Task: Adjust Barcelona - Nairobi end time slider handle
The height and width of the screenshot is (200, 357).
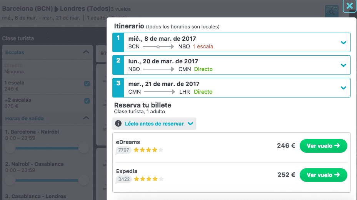Action: click(83, 148)
